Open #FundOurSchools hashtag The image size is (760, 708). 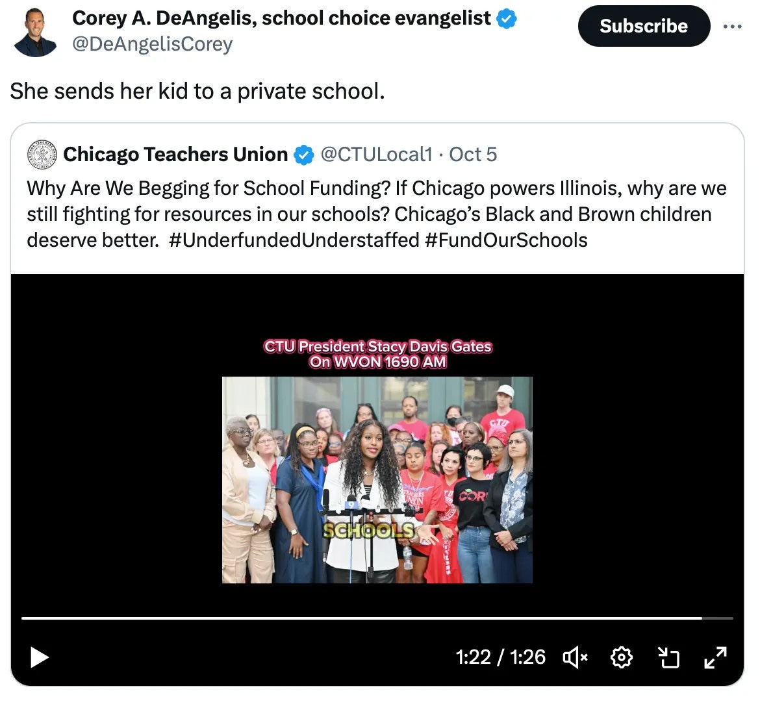507,240
